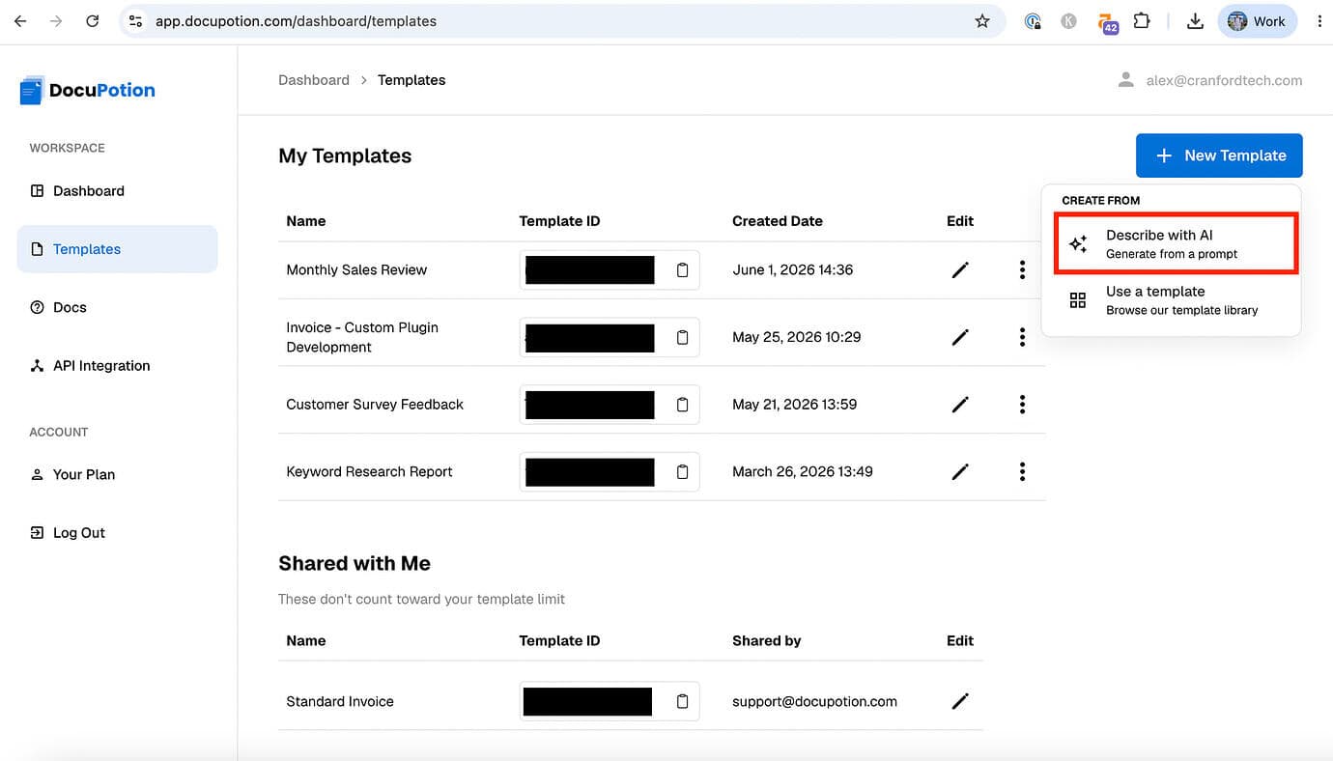The height and width of the screenshot is (761, 1333).
Task: Choose Describe with AI option
Action: point(1175,243)
